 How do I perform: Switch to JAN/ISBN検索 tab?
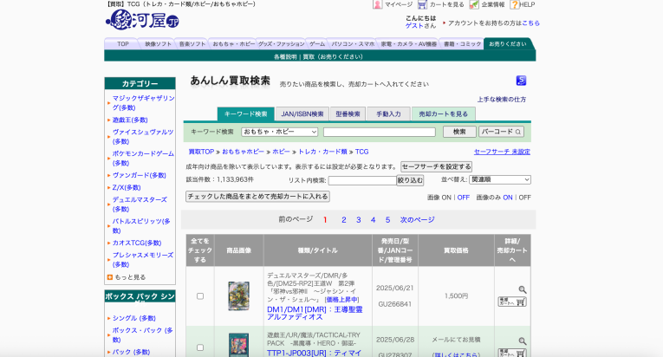[302, 114]
